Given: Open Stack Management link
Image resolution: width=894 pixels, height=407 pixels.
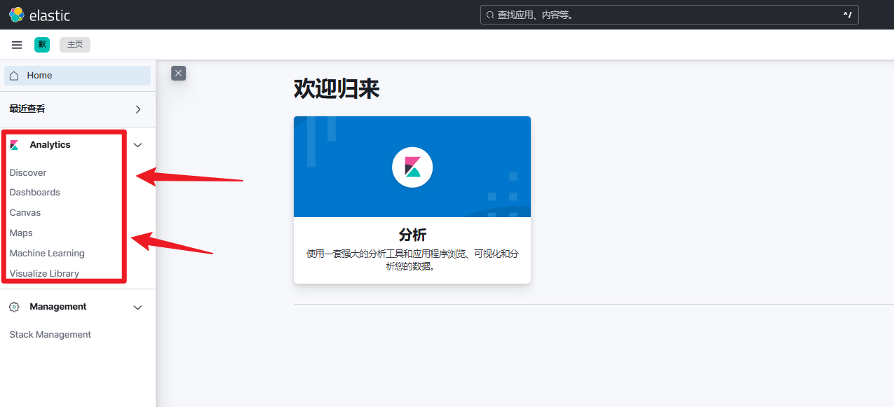Looking at the screenshot, I should click(x=50, y=335).
